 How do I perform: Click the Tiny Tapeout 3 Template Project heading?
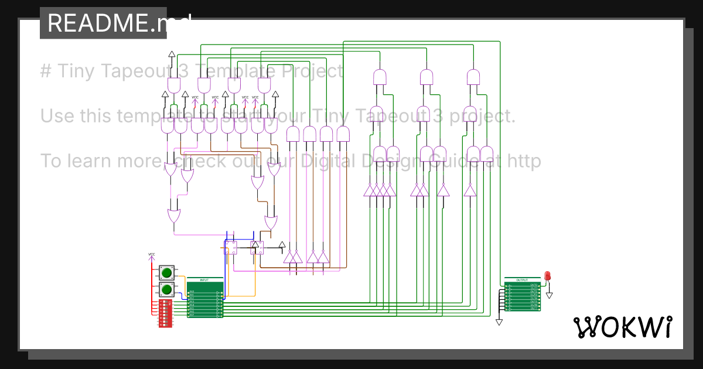tap(192, 71)
